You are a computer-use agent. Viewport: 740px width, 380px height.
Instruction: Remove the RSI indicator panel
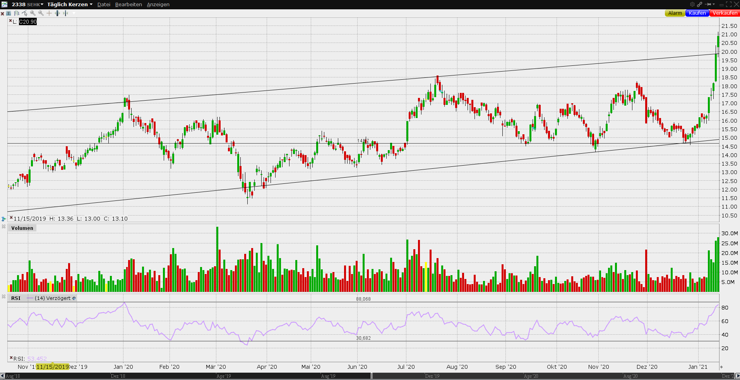coord(4,296)
